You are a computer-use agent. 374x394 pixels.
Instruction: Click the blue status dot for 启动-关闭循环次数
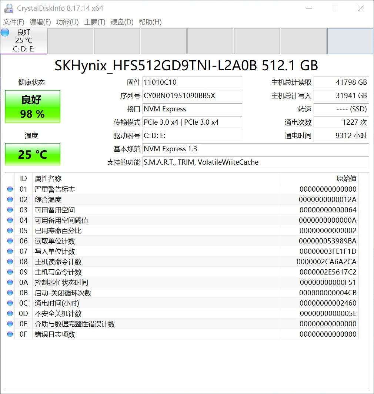[10, 293]
